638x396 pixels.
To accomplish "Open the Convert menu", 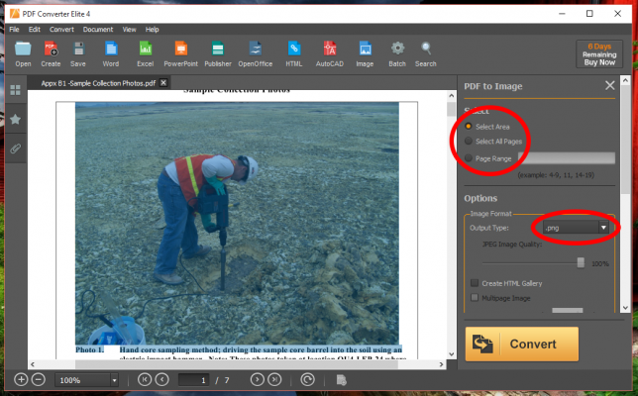I will (61, 30).
